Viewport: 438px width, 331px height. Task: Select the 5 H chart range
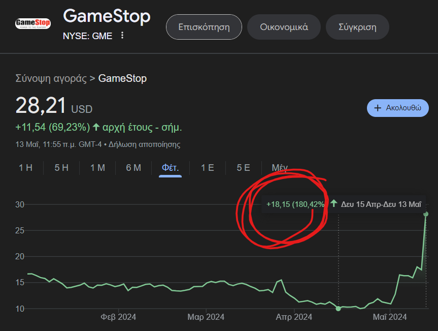tap(61, 168)
